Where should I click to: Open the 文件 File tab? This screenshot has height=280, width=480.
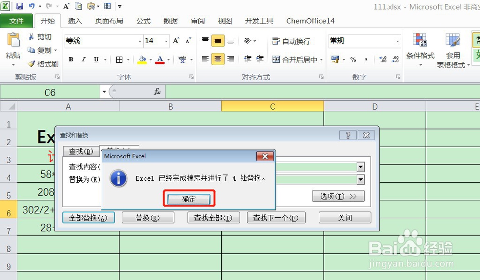(16, 21)
